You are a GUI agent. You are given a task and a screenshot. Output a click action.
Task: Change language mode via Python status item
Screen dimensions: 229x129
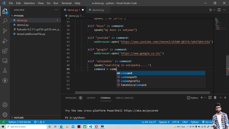[x=195, y=122]
